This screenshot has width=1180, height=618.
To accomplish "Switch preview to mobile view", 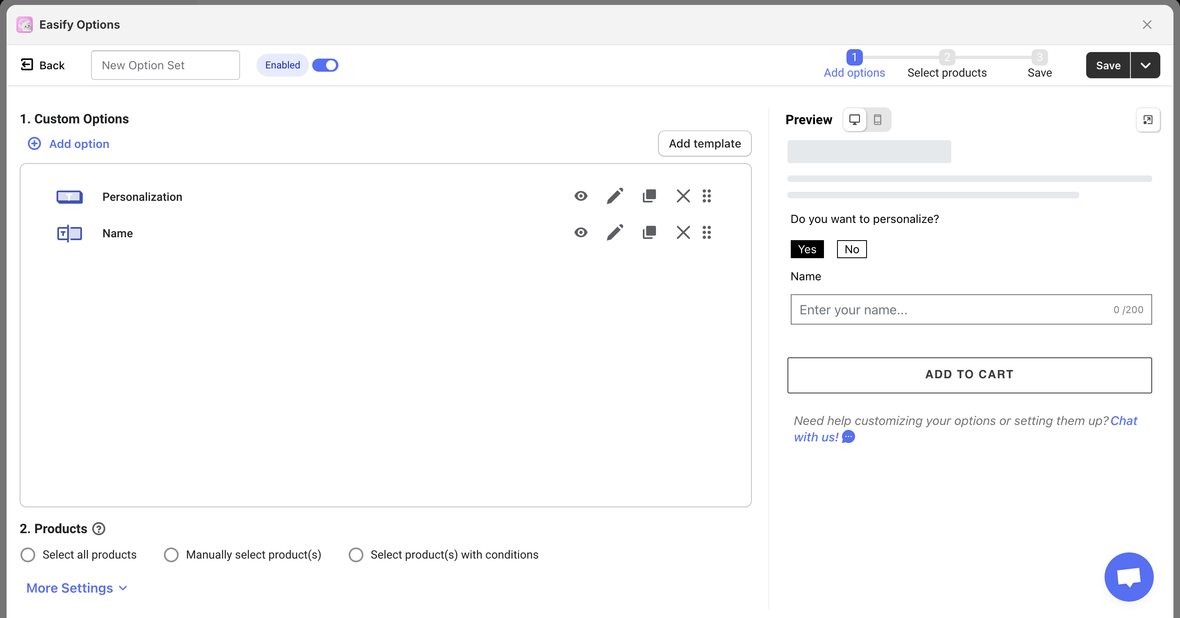I will (877, 120).
